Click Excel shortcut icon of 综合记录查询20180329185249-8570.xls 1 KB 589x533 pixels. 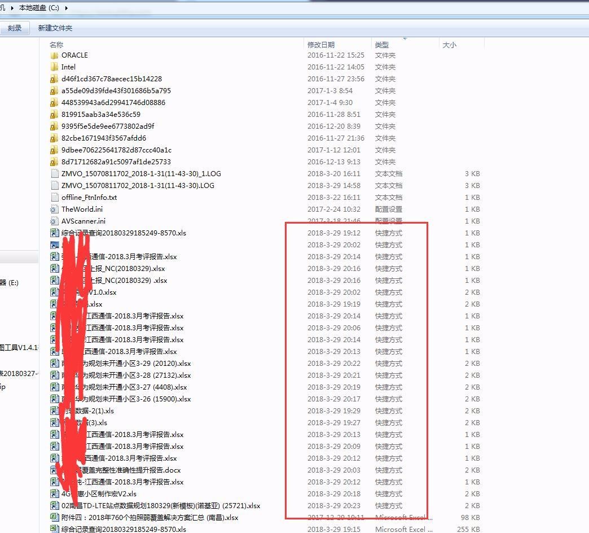click(x=55, y=233)
